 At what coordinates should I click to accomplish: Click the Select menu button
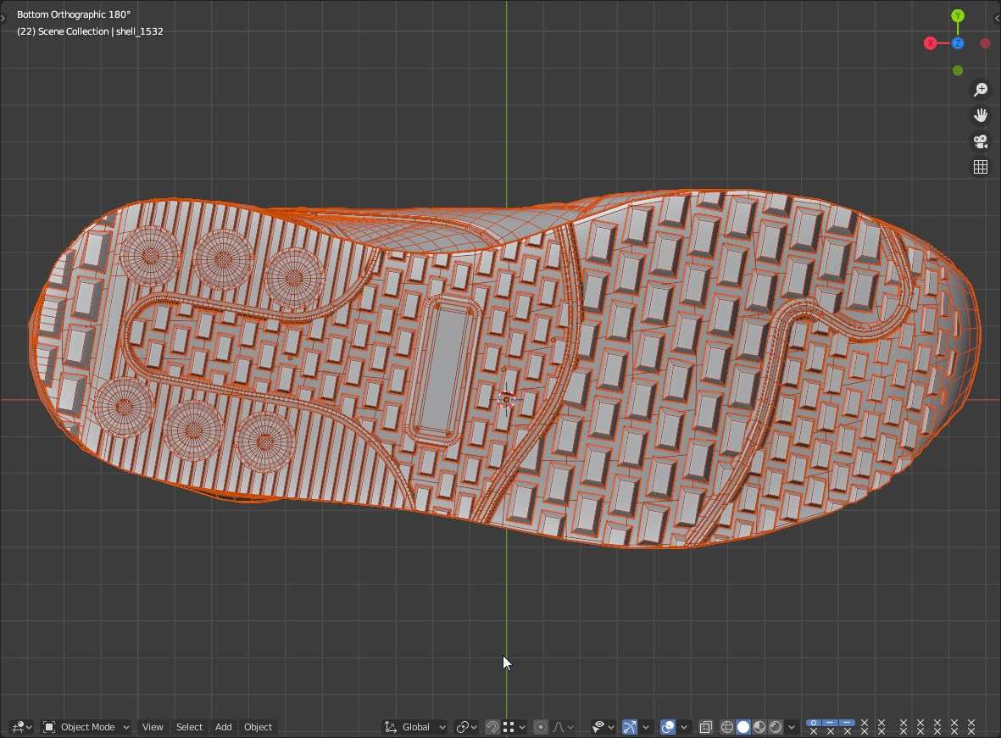coord(189,727)
